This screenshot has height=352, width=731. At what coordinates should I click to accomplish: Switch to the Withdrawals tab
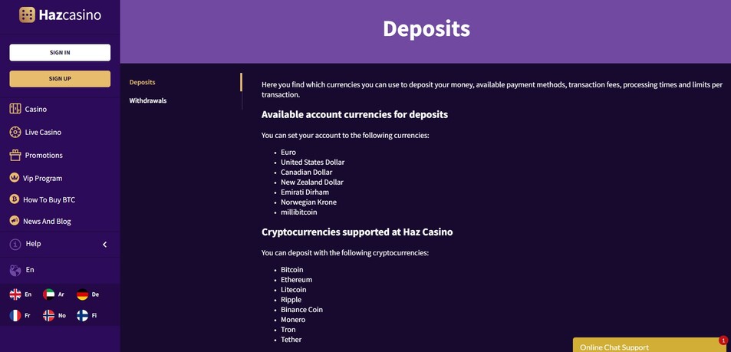point(148,100)
